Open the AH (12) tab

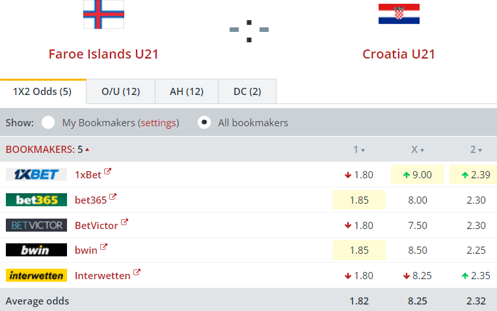pos(187,92)
